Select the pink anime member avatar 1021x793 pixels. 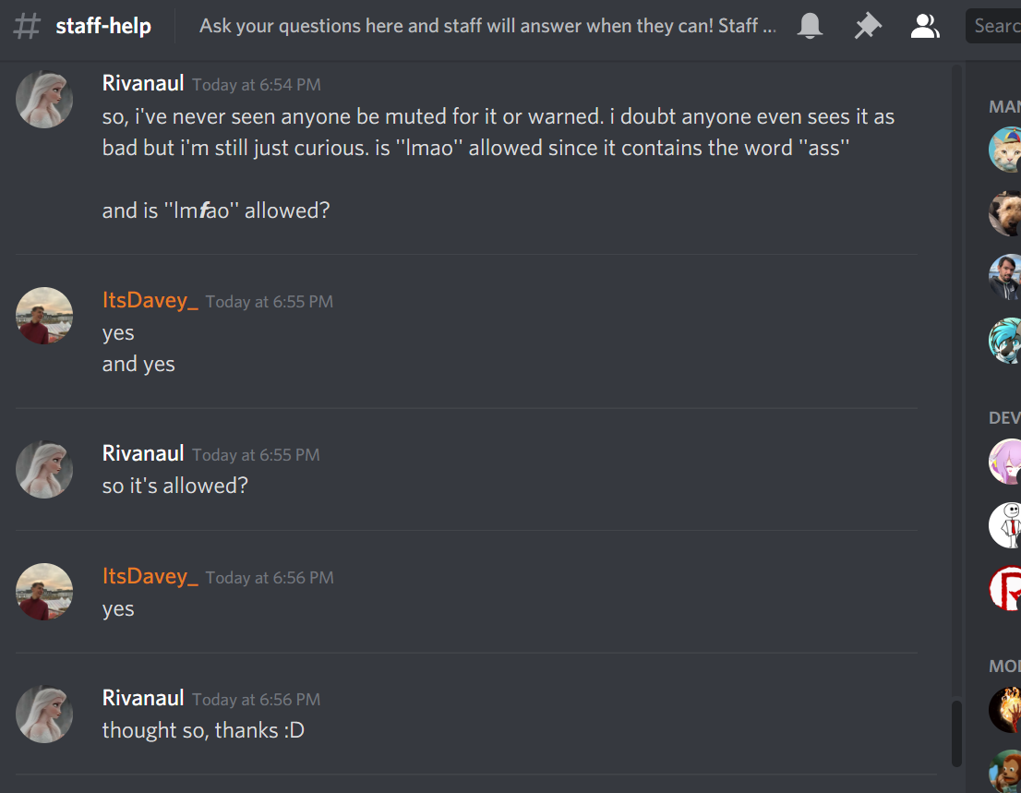tap(1004, 462)
